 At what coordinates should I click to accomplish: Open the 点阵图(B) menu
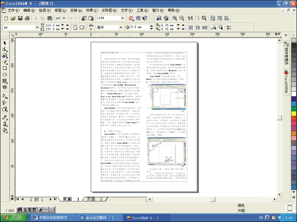pos(109,11)
